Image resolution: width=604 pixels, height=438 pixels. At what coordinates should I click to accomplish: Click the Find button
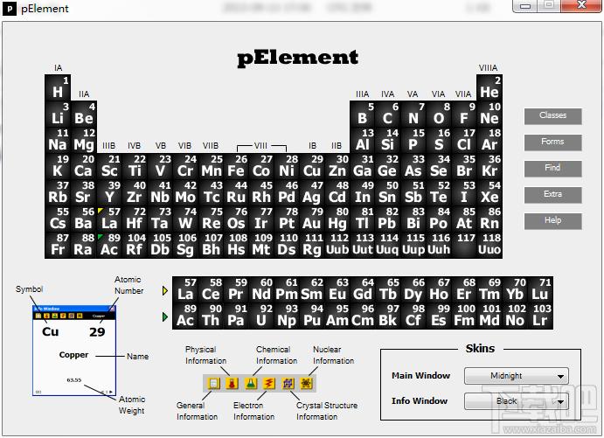552,168
